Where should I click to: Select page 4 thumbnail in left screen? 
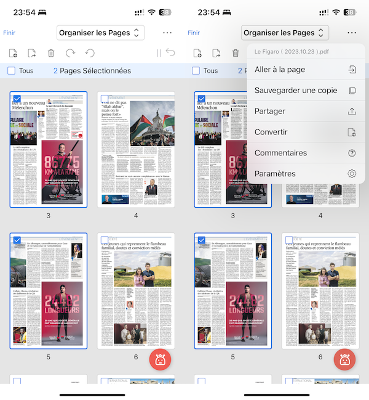point(136,150)
